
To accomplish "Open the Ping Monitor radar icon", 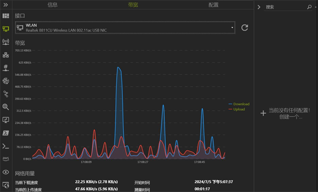I will pyautogui.click(x=6, y=81).
